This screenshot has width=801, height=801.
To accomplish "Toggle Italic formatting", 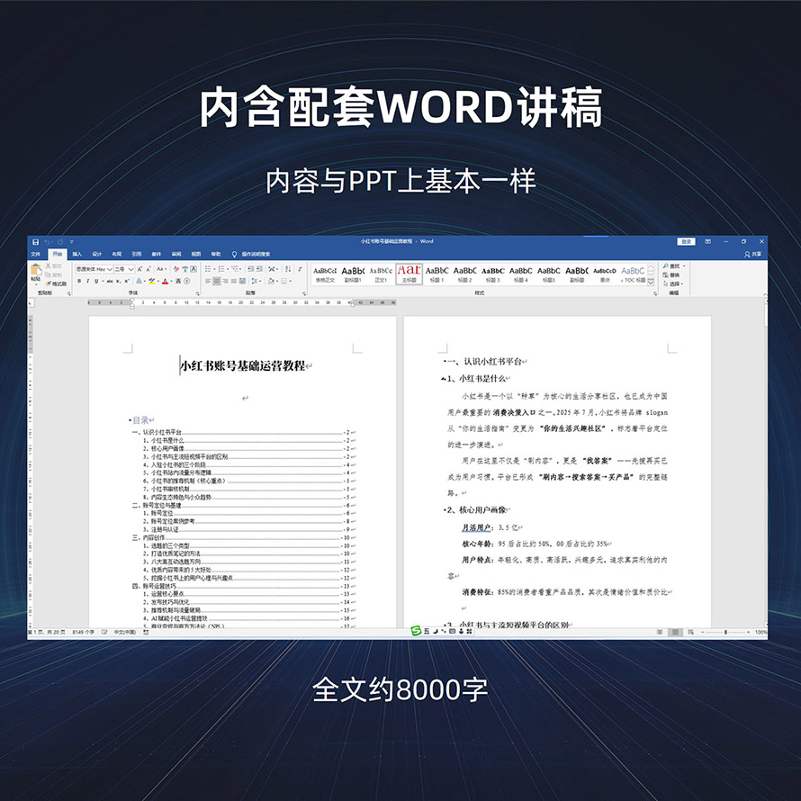I will (x=87, y=281).
